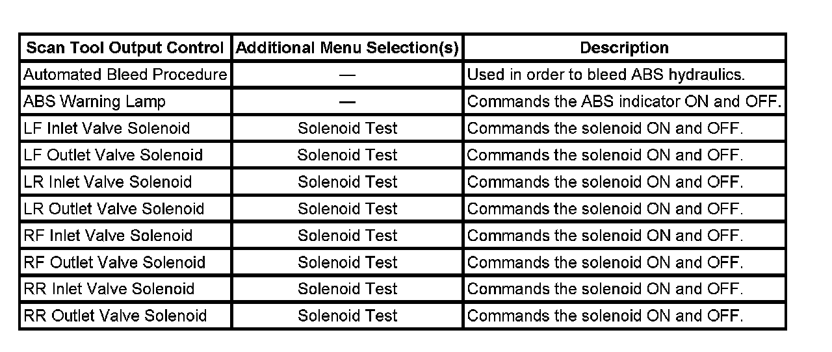Select the RR Outlet Valve Solenoid cell

115,316
